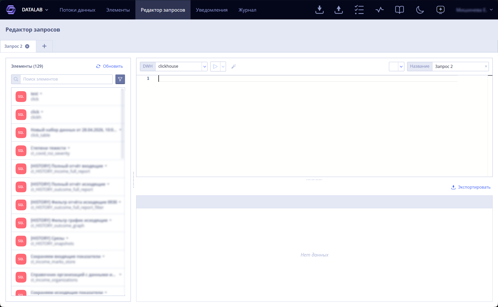Click the magic wand format query icon
Screen dimensions: 498x307
(234, 66)
